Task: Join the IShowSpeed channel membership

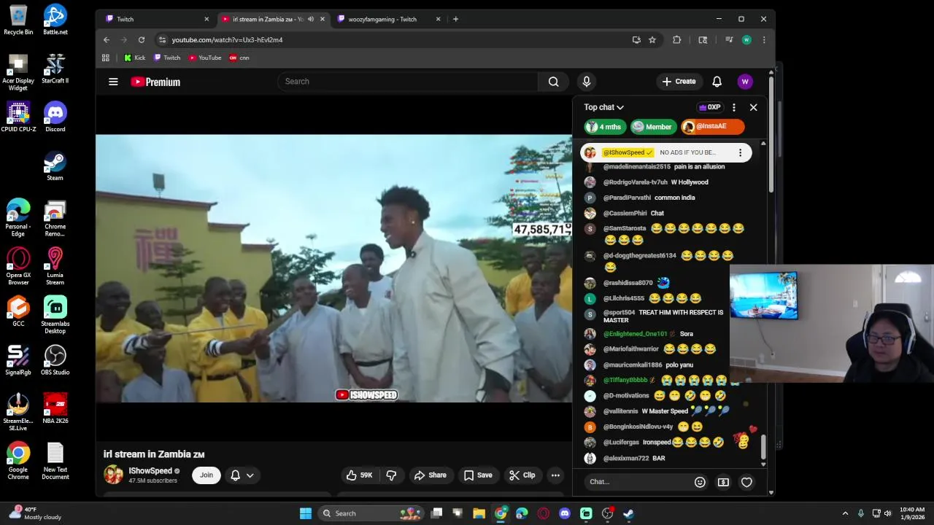Action: tap(207, 475)
